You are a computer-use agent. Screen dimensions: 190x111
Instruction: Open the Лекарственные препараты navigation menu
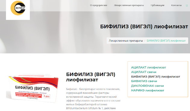(x=129, y=5)
